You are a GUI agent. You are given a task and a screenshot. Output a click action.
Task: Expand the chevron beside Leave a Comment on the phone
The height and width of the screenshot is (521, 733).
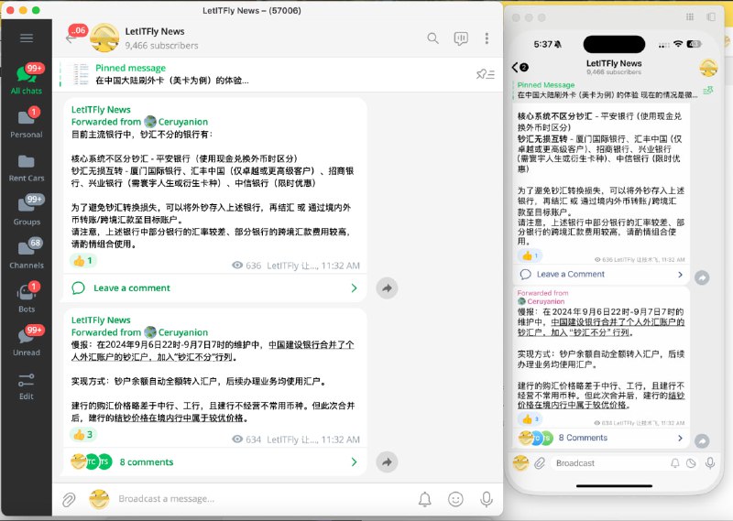click(680, 275)
